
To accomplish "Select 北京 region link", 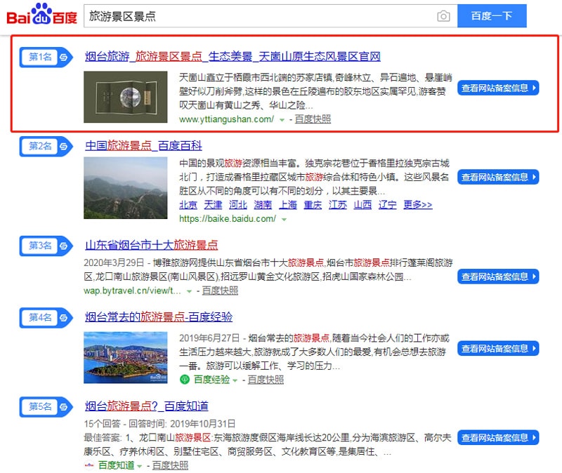I will 188,205.
